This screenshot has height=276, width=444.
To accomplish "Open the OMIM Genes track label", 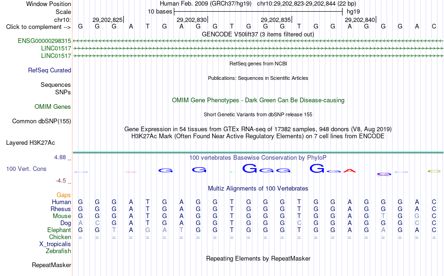I will [x=53, y=107].
